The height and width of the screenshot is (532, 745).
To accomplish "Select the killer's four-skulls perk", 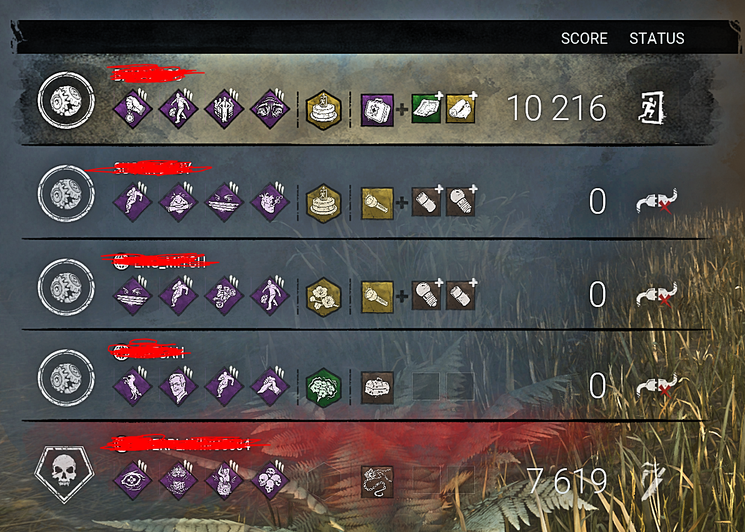I will coord(269,481).
